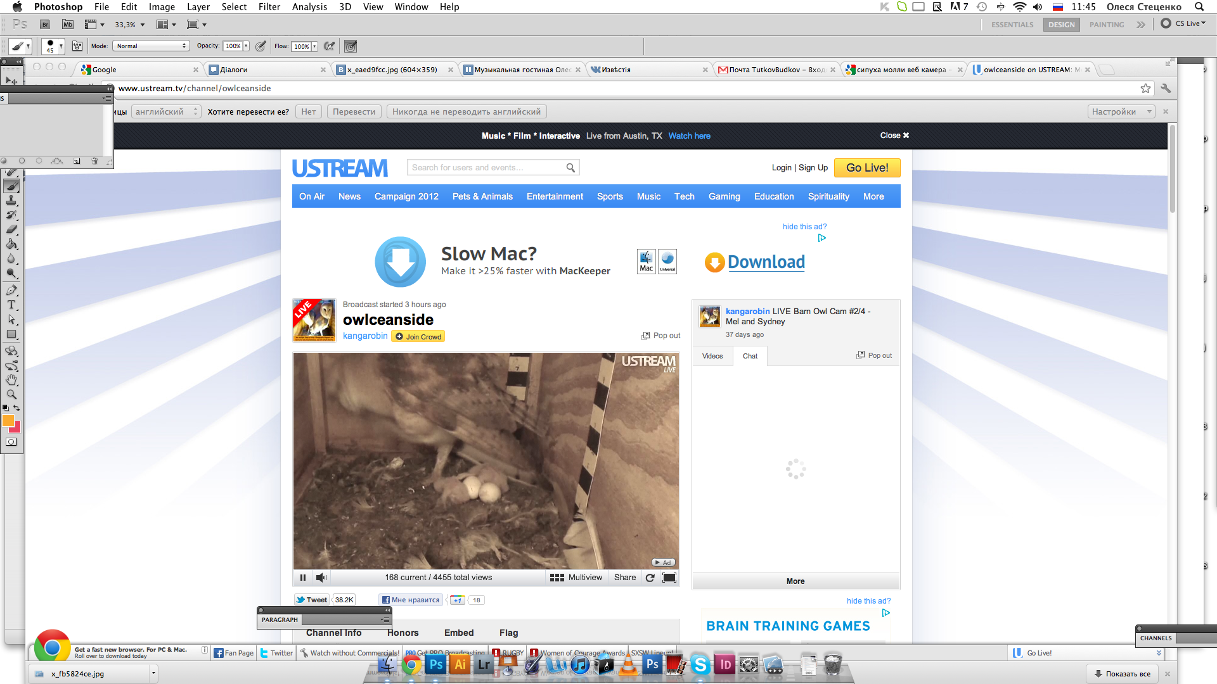
Task: Click the owlceanside channel thumbnail
Action: pos(314,320)
